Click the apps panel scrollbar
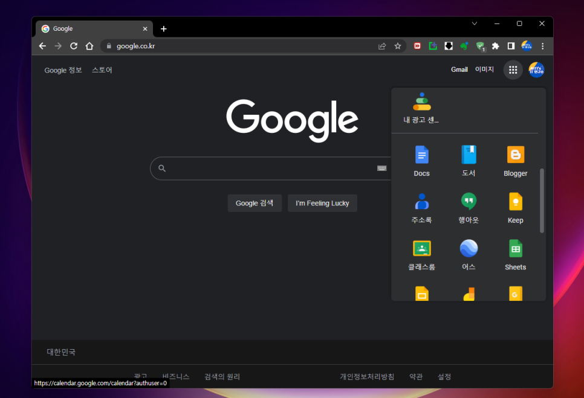Image resolution: width=584 pixels, height=398 pixels. pyautogui.click(x=542, y=201)
